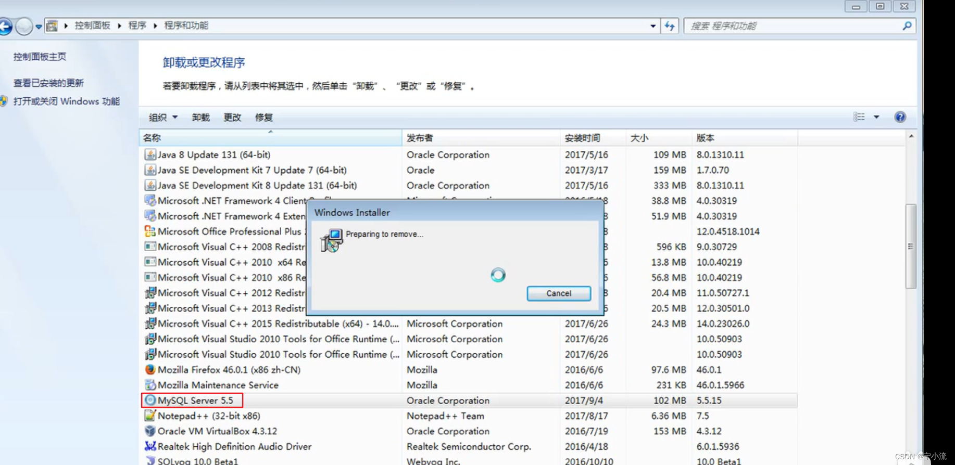The height and width of the screenshot is (465, 955).
Task: Click the 卸载 toolbar button
Action: tap(200, 118)
